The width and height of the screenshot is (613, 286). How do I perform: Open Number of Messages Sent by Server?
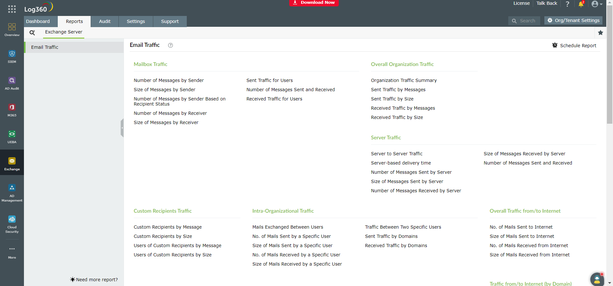click(x=411, y=172)
